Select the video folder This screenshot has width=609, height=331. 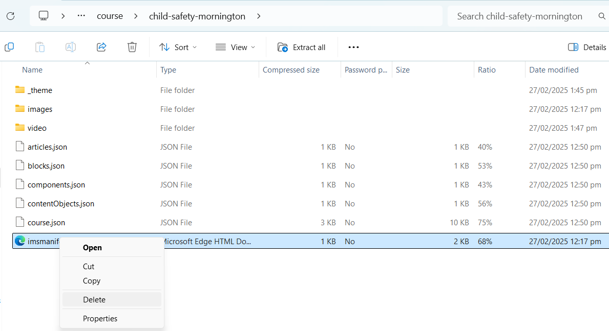coord(37,128)
